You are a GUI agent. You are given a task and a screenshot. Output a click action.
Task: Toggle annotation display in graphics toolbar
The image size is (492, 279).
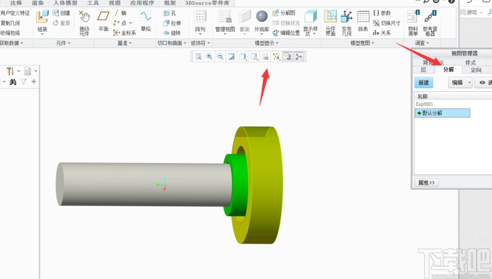pyautogui.click(x=287, y=56)
